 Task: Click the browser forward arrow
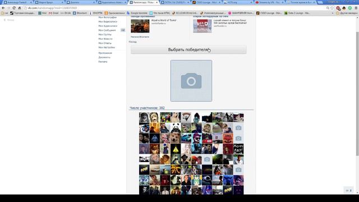point(8,8)
